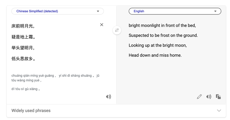Screen dimensions: 230x120
Task: Expand the Widely used phrases chevron
Action: coord(219,111)
